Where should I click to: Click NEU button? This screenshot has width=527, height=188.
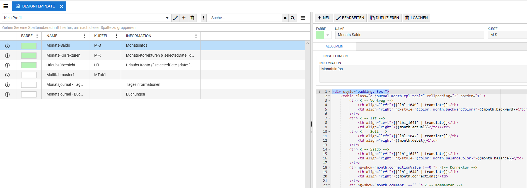click(324, 18)
